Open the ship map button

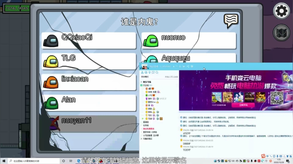pyautogui.click(x=281, y=33)
